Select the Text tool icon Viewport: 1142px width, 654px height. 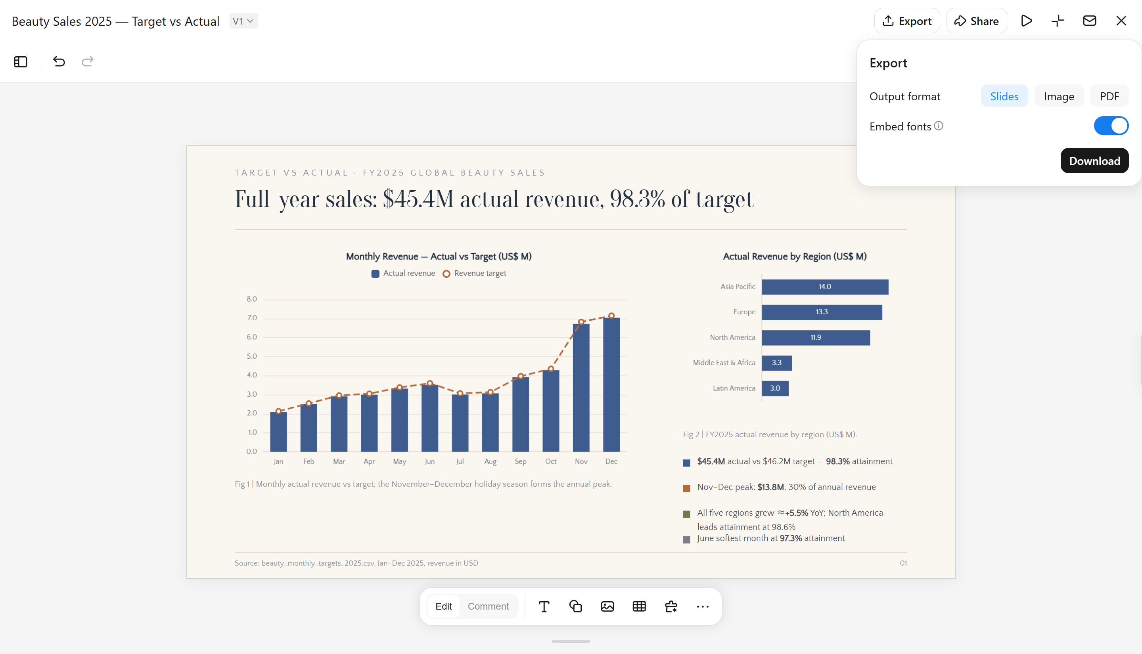click(544, 606)
